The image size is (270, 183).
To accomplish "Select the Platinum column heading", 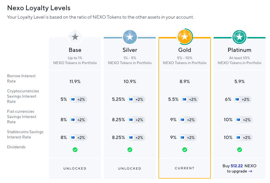I will (239, 50).
